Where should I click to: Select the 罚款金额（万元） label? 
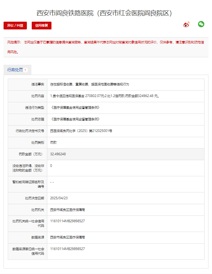pyautogui.click(x=31, y=154)
